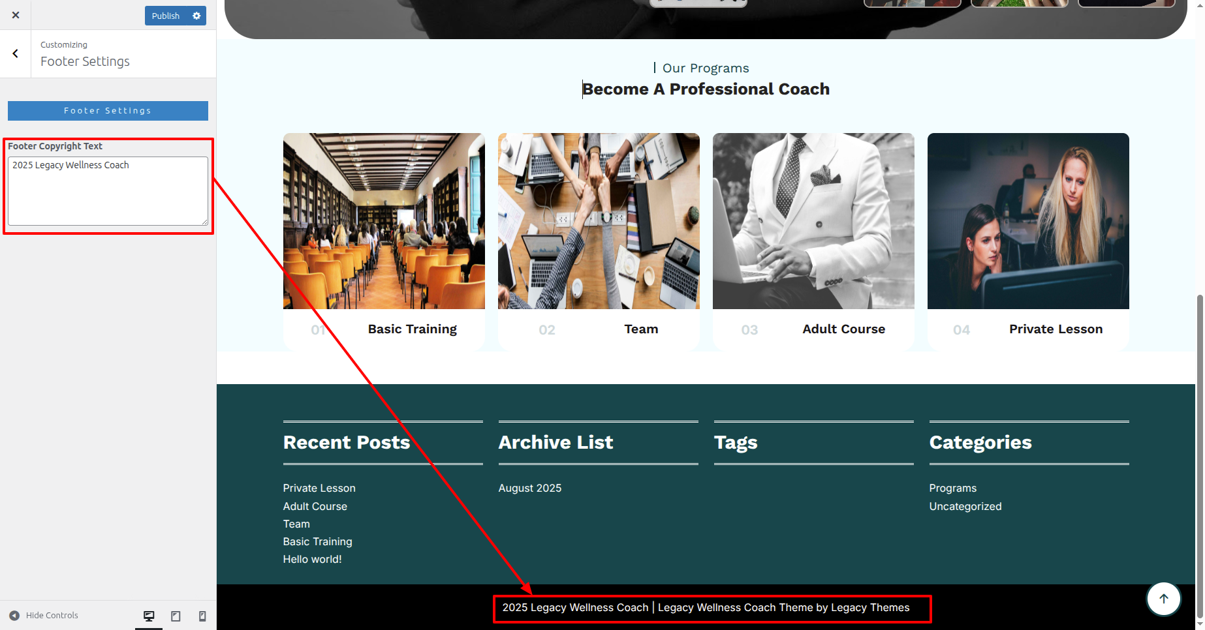Click the Publish button

pos(165,16)
